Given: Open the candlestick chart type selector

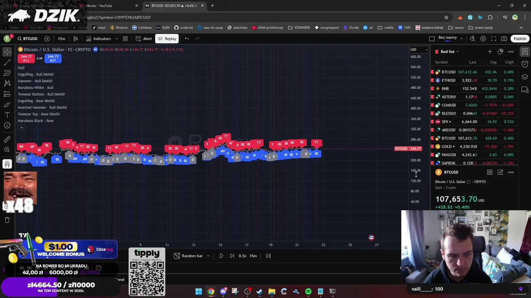Looking at the screenshot, I should pyautogui.click(x=76, y=38).
